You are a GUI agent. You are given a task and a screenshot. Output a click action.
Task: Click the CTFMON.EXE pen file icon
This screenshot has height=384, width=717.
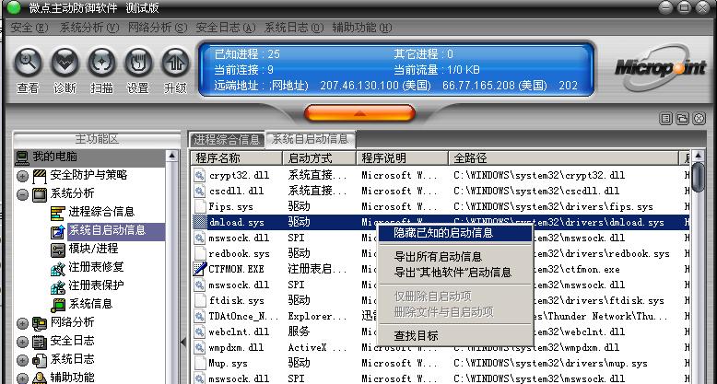200,269
